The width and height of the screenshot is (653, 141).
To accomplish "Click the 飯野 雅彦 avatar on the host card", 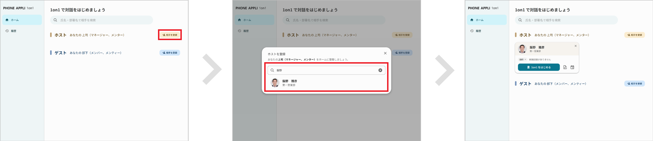I will (x=522, y=49).
